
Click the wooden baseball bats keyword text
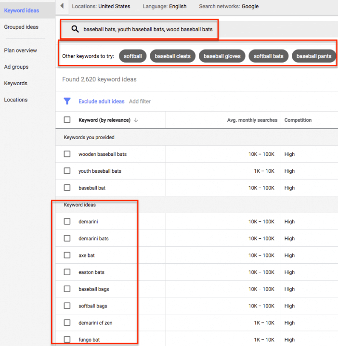[x=103, y=154]
